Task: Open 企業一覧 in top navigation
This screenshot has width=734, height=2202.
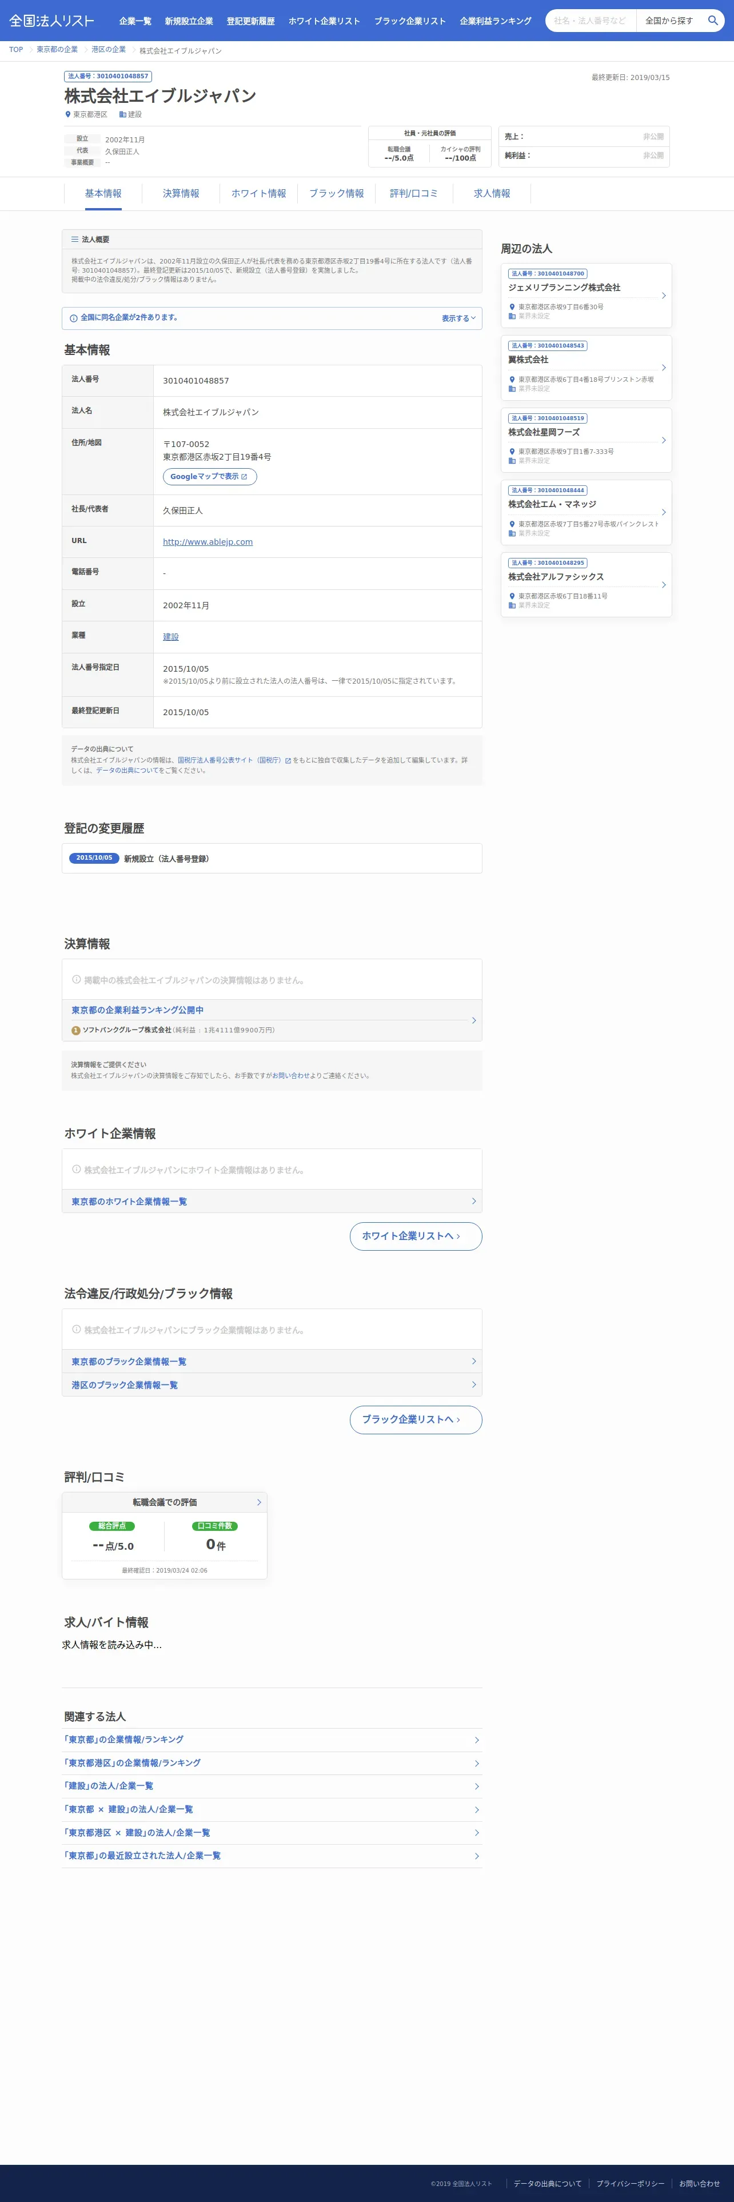Action: pyautogui.click(x=135, y=21)
